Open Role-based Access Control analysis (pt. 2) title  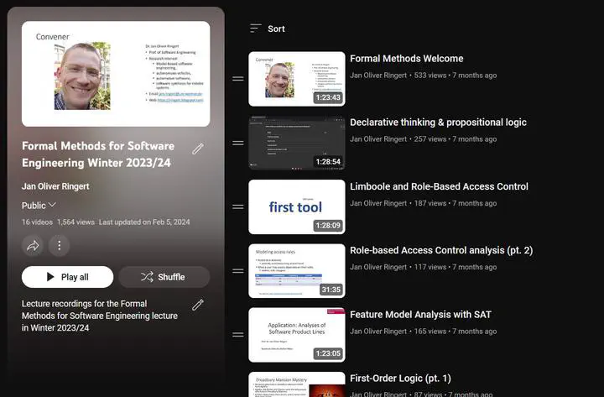click(441, 250)
